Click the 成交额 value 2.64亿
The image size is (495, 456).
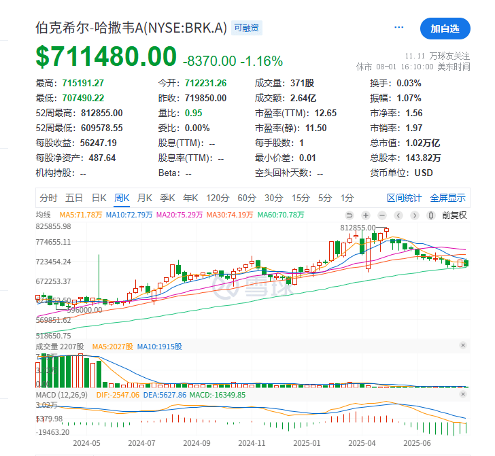303,98
